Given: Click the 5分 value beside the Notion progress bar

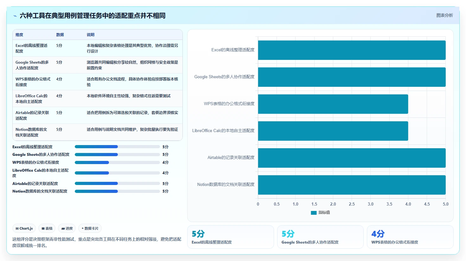Looking at the screenshot, I should point(165,191).
